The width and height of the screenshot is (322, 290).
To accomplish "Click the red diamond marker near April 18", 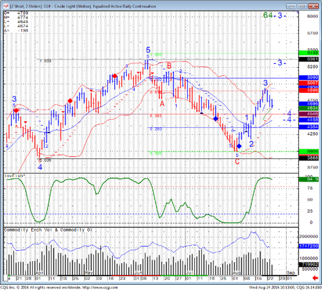I will (70, 101).
